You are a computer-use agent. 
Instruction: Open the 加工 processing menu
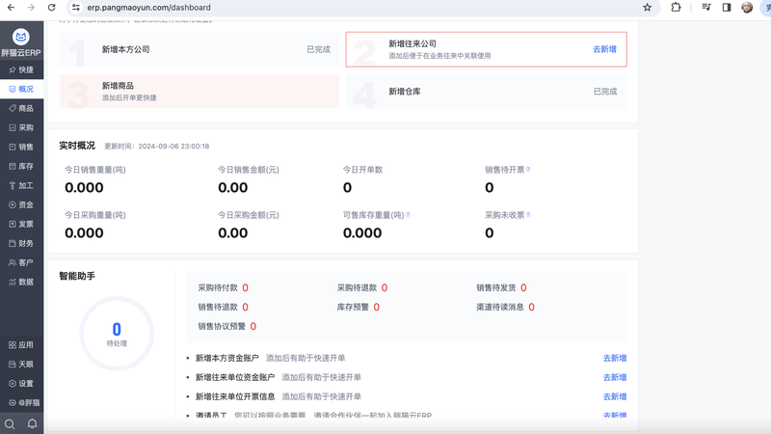pos(21,185)
